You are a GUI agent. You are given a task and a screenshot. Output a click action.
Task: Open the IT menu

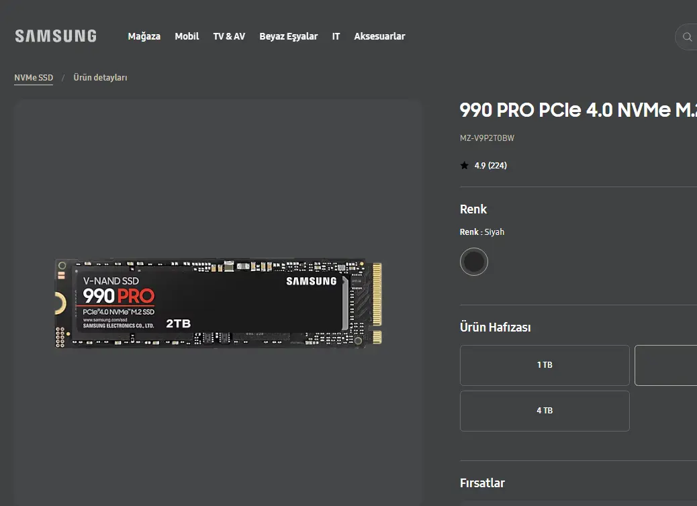[x=336, y=36]
